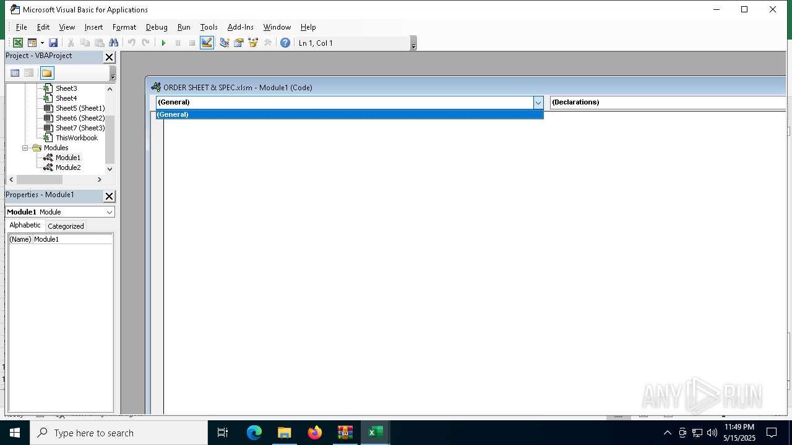Click the (Name) Module1 property value field
Viewport: 792px width, 445px height.
pyautogui.click(x=72, y=239)
